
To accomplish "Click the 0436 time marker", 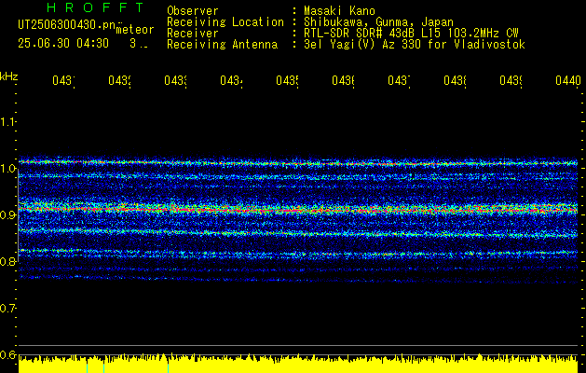I will coord(343,81).
